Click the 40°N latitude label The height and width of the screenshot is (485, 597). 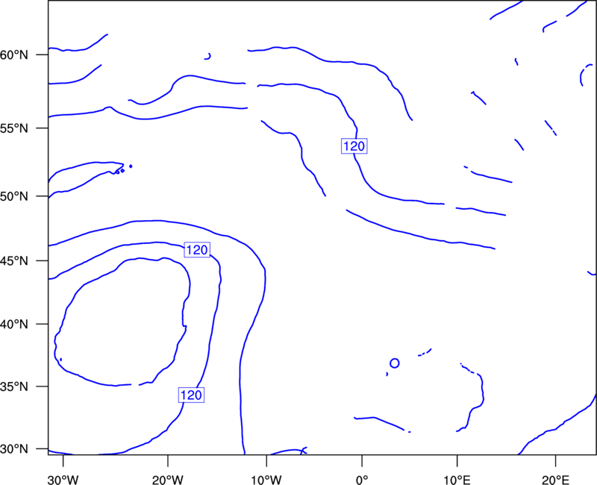coord(14,325)
